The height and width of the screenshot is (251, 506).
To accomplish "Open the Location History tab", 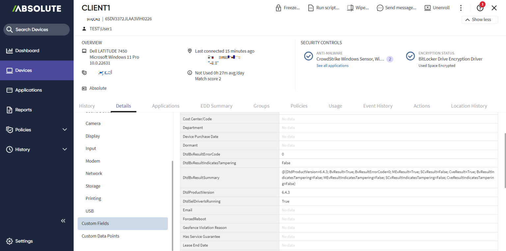I will [x=469, y=106].
